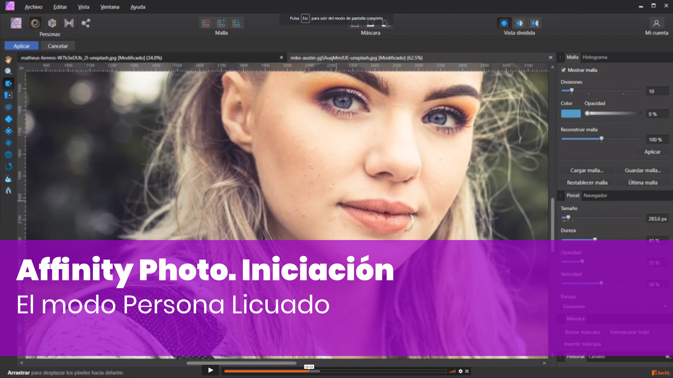Select the Liquify Pinch tool
The height and width of the screenshot is (378, 673).
click(x=8, y=119)
